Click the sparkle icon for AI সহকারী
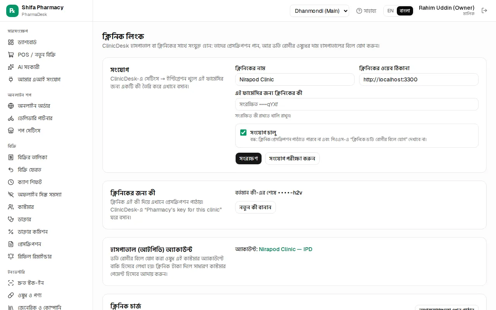The height and width of the screenshot is (310, 496). click(11, 67)
